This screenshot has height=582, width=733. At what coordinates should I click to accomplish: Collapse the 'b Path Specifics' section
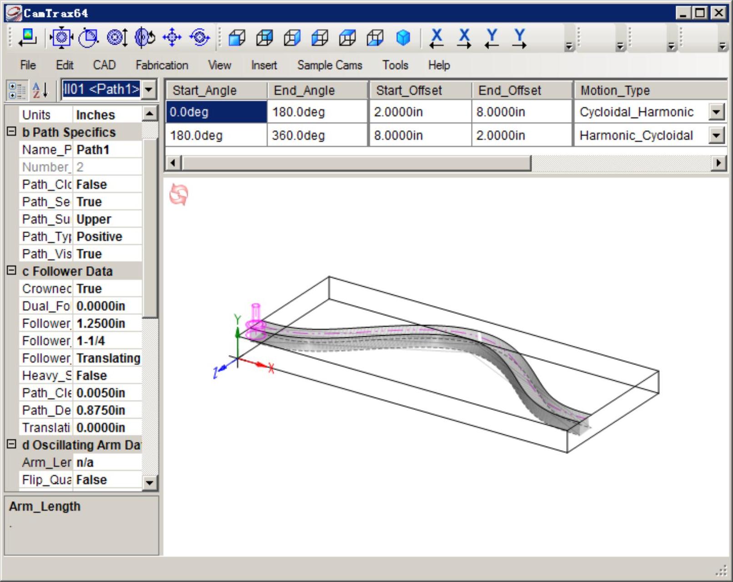pos(11,132)
